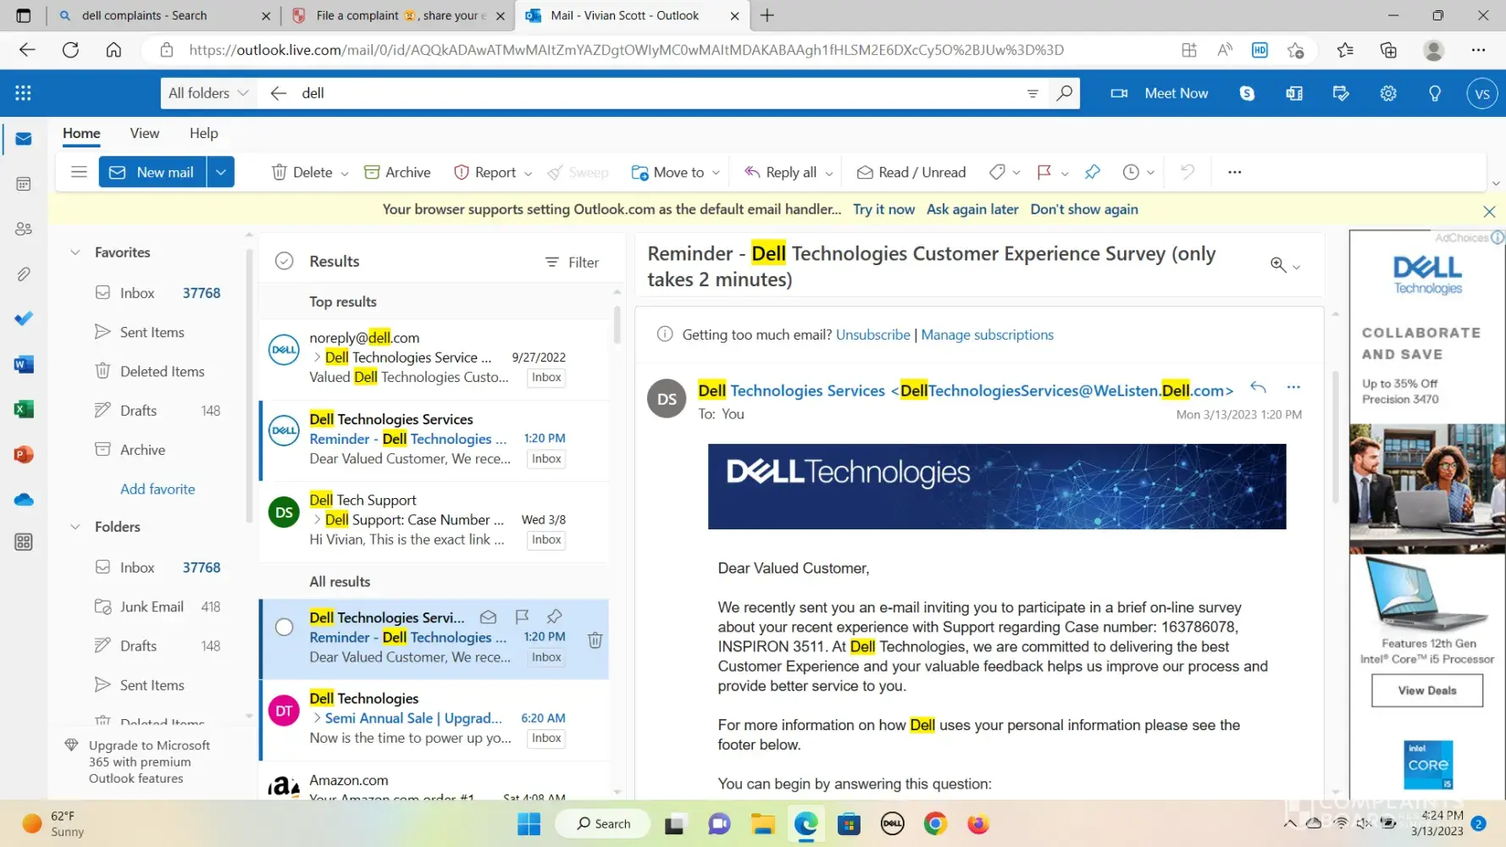Open the OneDrive cloud icon in sidebar
Screen dimensions: 1506x847
[x=24, y=500]
